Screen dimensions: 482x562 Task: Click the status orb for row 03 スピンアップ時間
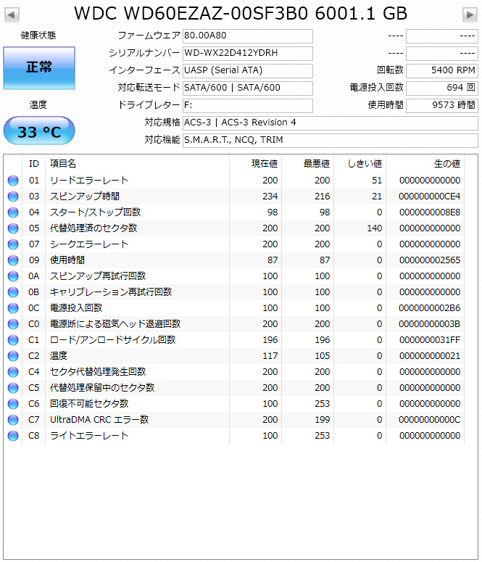pyautogui.click(x=13, y=197)
